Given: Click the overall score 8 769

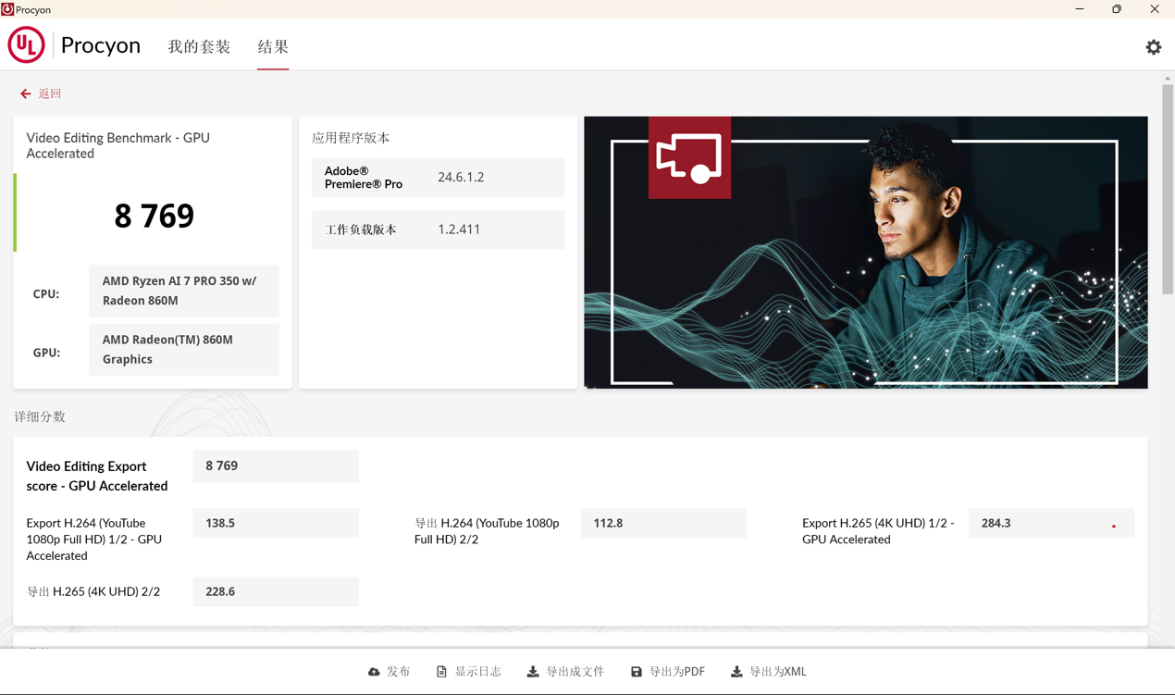Looking at the screenshot, I should pos(154,216).
